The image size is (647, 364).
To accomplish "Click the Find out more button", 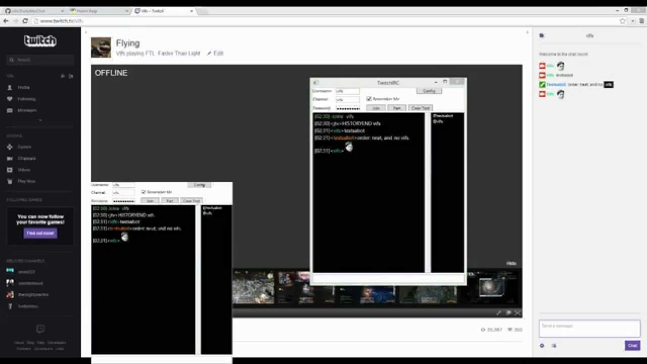I will pos(40,233).
